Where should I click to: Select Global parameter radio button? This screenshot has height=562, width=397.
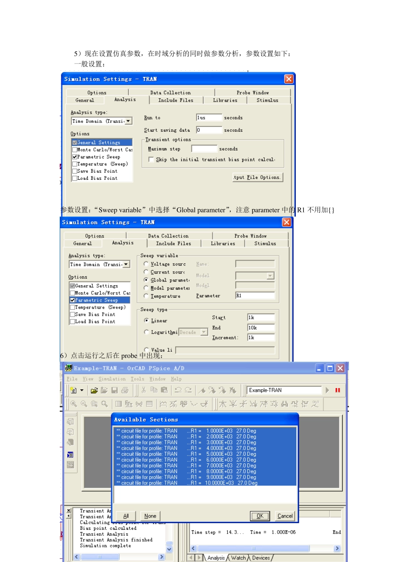(146, 280)
